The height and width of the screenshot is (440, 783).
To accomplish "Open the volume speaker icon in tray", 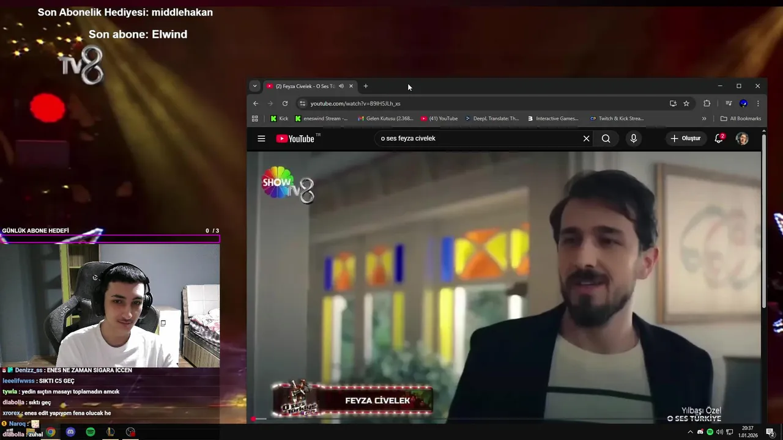I will coord(719,432).
